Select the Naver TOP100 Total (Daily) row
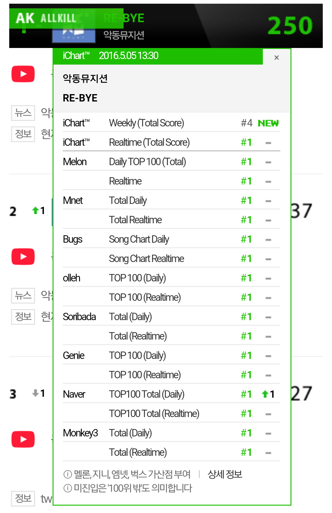 (172, 394)
